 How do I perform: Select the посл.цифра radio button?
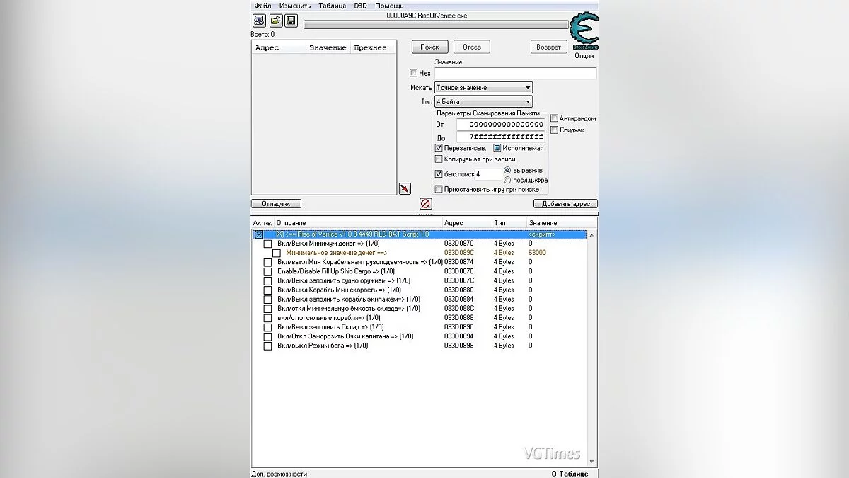point(507,180)
